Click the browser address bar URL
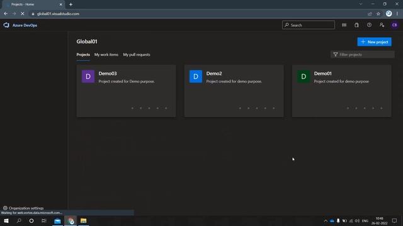Viewport: 403px width, 226px height. coord(58,14)
